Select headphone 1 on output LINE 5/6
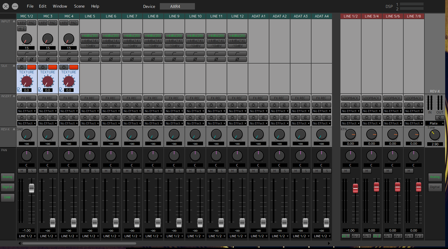The width and height of the screenshot is (448, 249). (x=388, y=236)
